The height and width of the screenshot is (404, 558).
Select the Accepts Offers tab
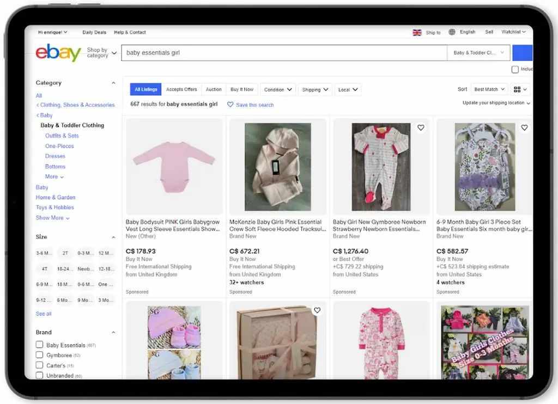[181, 89]
